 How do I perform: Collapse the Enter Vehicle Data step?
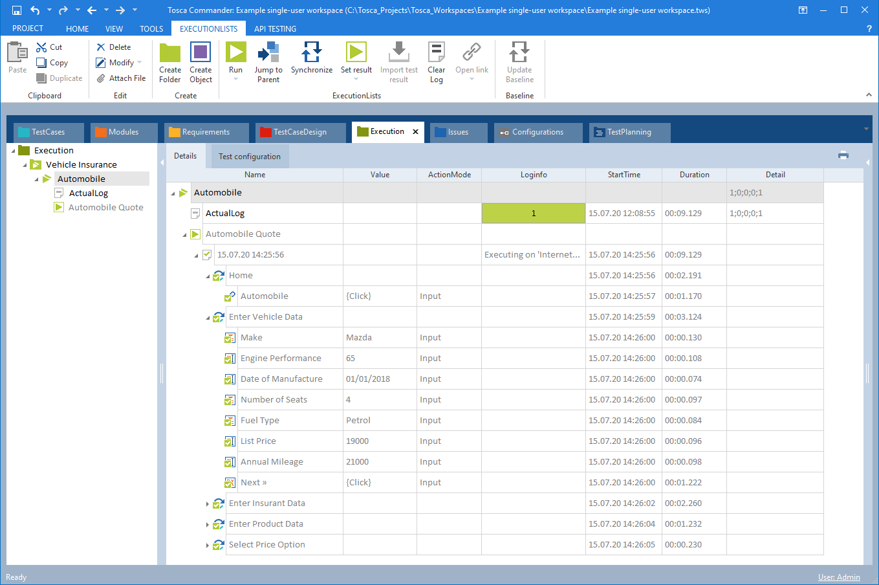tap(208, 317)
